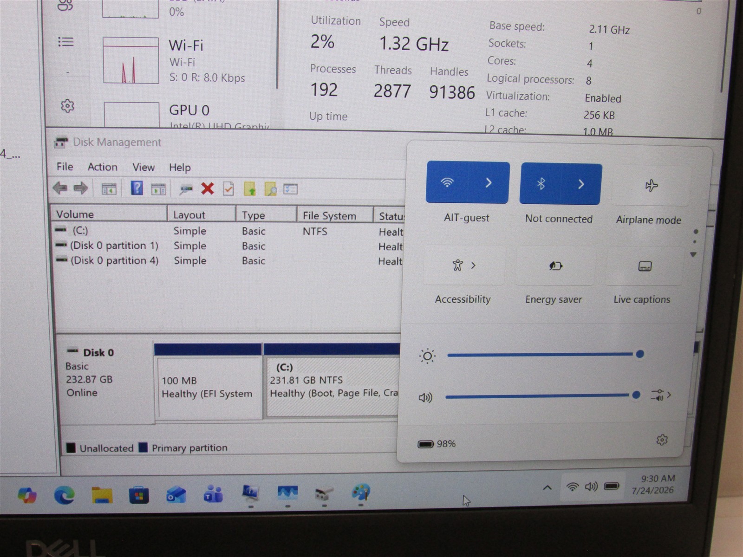Toggle Airplane mode tile
The image size is (743, 557).
651,186
